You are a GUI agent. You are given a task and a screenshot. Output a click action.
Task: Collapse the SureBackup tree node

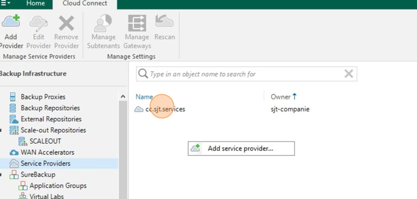1,175
